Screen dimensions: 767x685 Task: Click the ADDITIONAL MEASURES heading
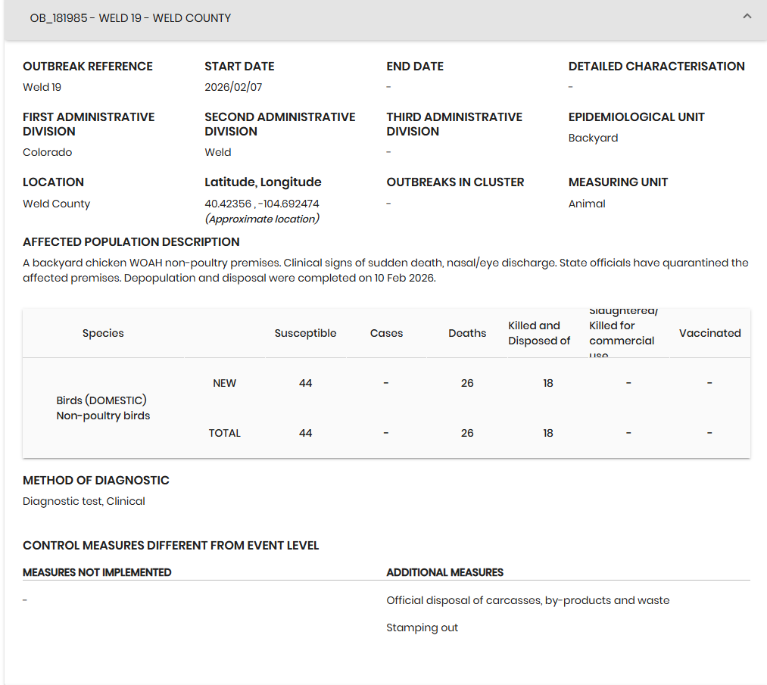click(x=444, y=572)
